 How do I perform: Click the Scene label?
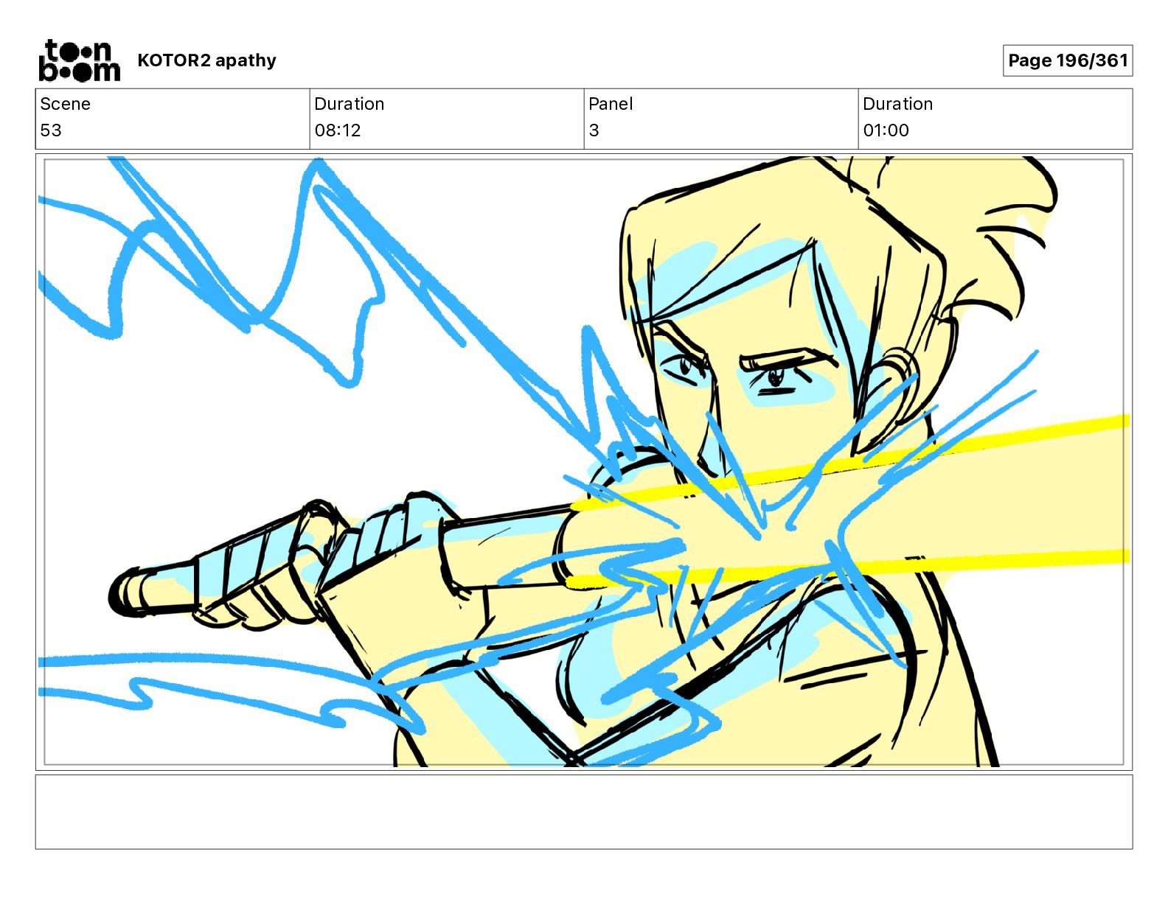[65, 104]
